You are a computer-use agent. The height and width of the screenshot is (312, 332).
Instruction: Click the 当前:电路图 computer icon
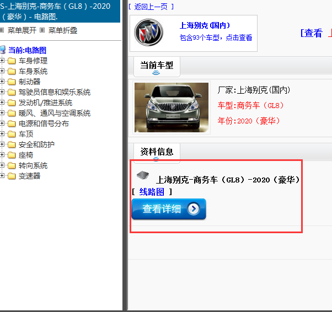coord(3,50)
